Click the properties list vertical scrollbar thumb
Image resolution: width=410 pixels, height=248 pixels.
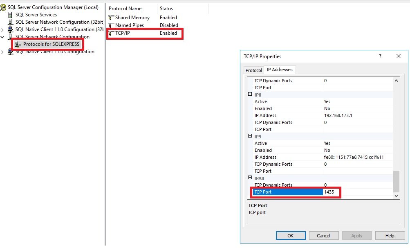click(396, 181)
